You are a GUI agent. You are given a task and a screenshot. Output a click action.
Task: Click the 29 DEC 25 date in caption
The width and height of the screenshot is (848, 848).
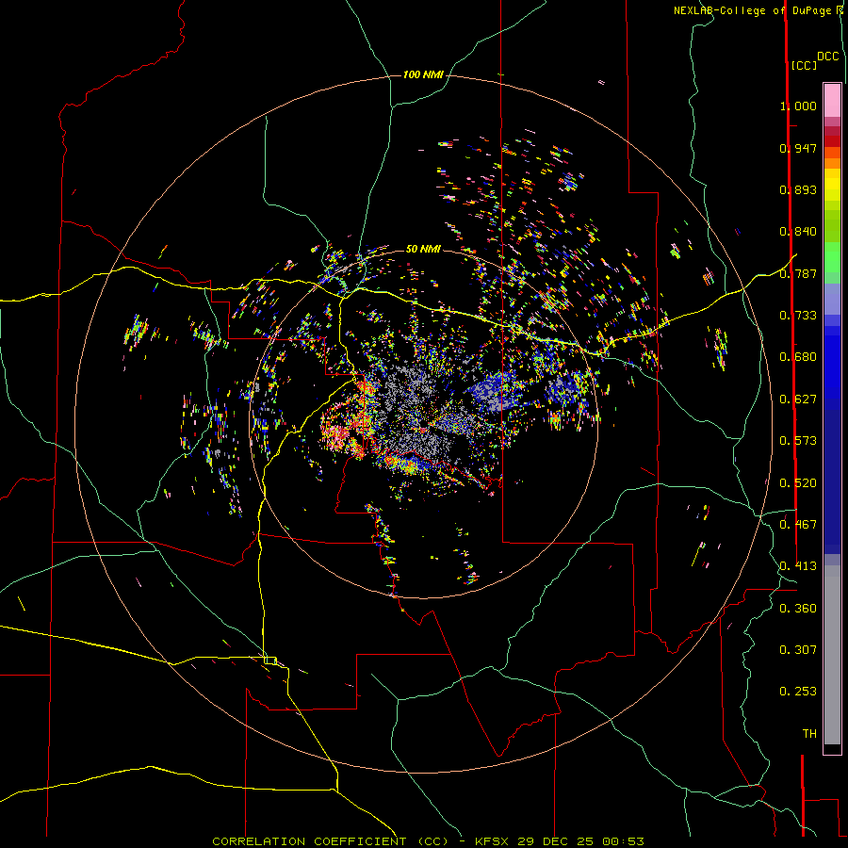coord(555,841)
